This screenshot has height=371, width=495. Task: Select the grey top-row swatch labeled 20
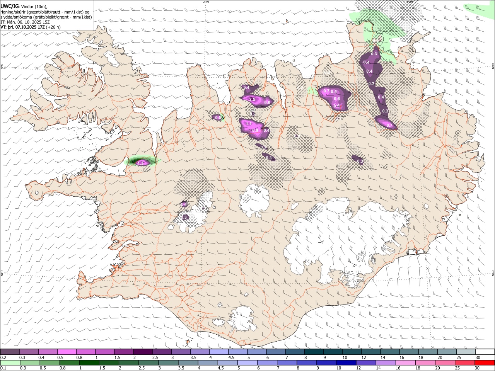tap(447, 352)
